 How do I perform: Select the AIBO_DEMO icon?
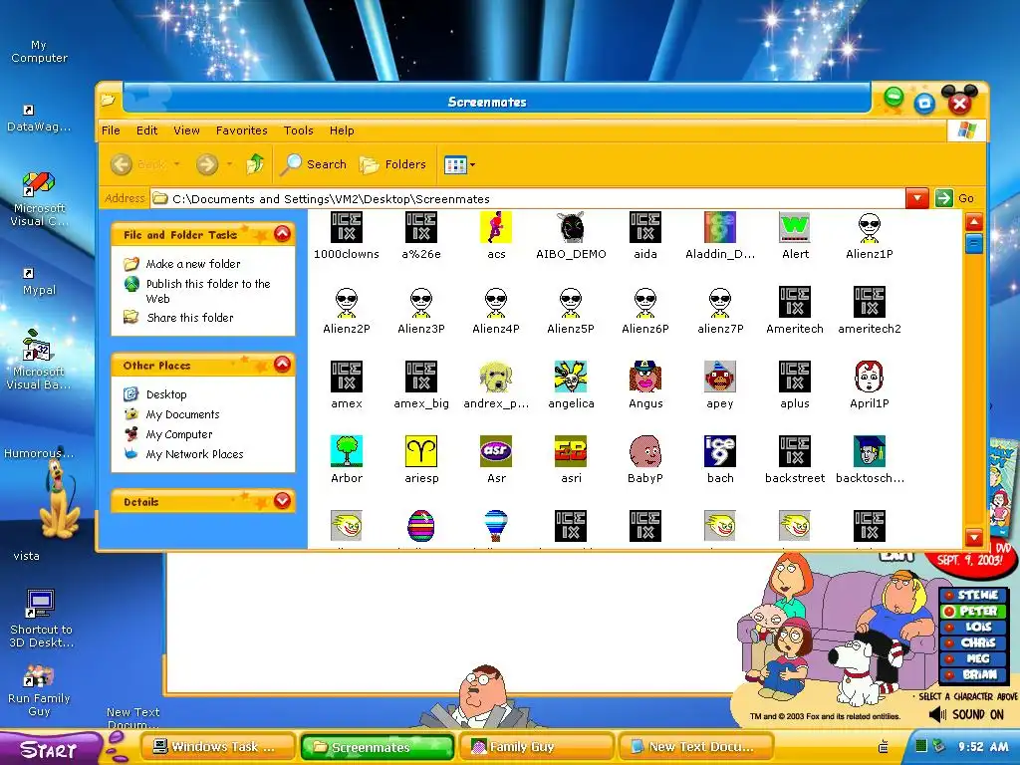571,227
